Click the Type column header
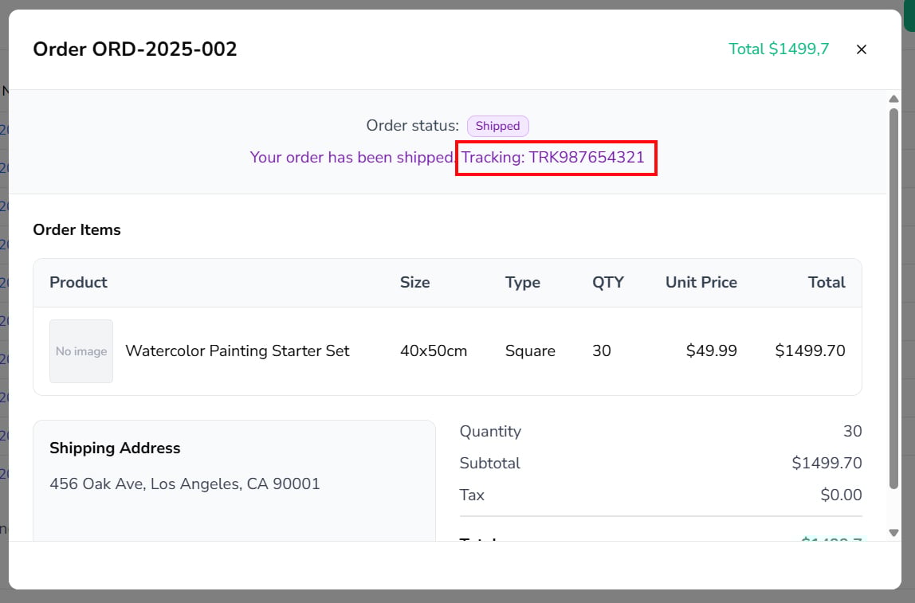Viewport: 915px width, 603px height. [522, 283]
